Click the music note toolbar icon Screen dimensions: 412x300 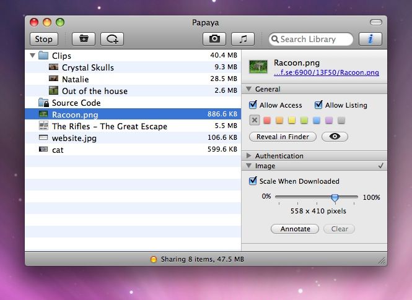(x=243, y=39)
